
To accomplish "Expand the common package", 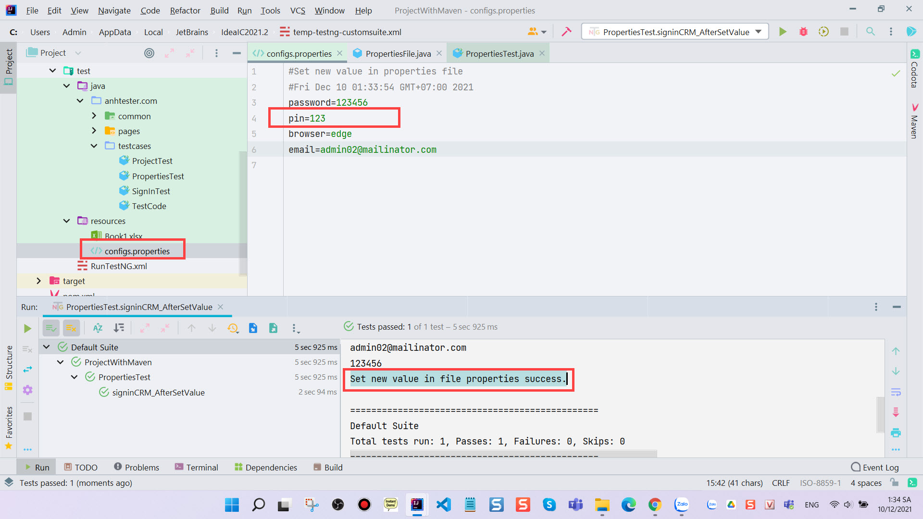I will (94, 116).
